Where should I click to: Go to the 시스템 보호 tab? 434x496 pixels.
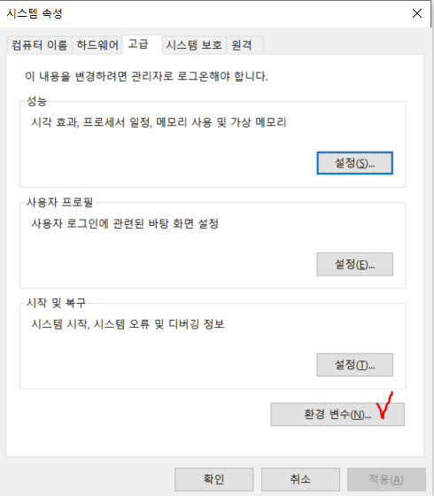coord(194,45)
